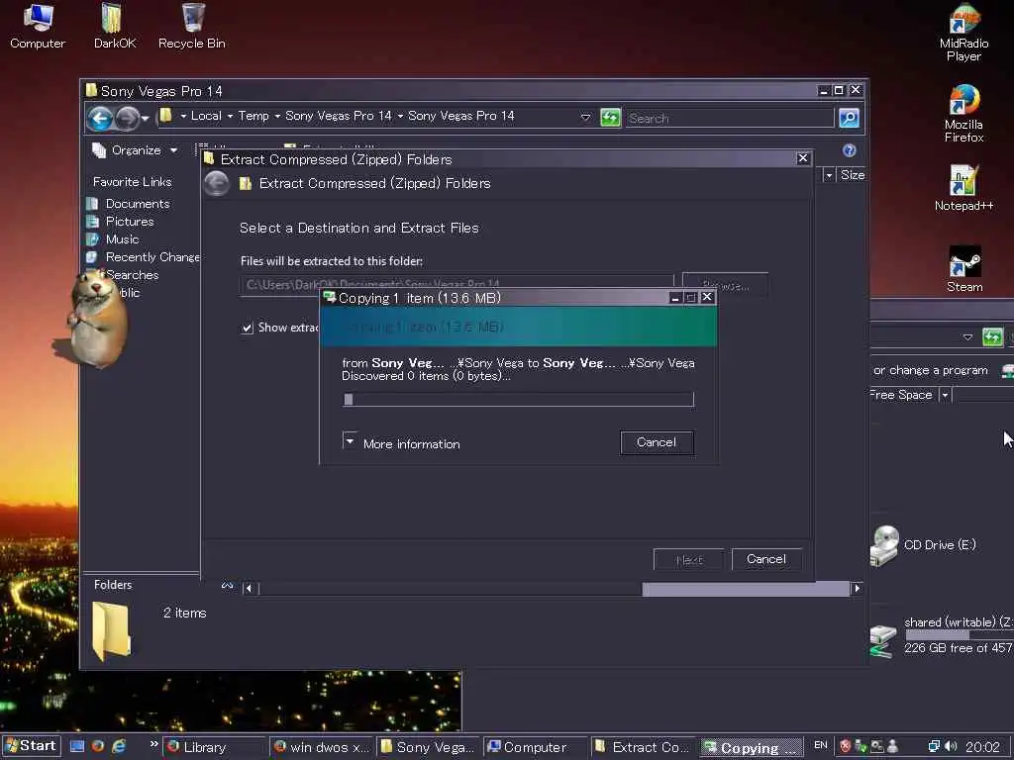Viewport: 1014px width, 760px height.
Task: Click the copy progress bar
Action: coord(518,400)
